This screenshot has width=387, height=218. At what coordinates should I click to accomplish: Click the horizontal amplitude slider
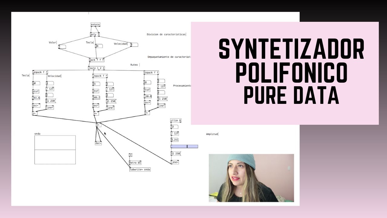tap(184, 147)
